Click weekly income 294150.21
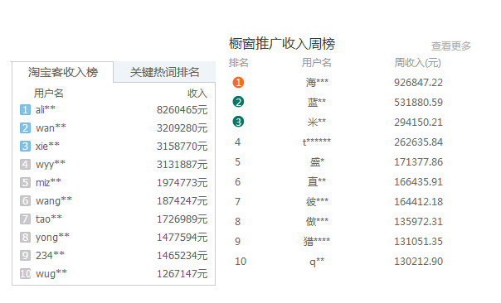 tap(418, 123)
